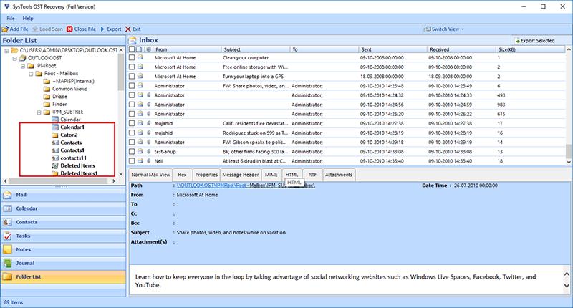Click the attachment column header icon
573x308 pixels.
coord(149,49)
